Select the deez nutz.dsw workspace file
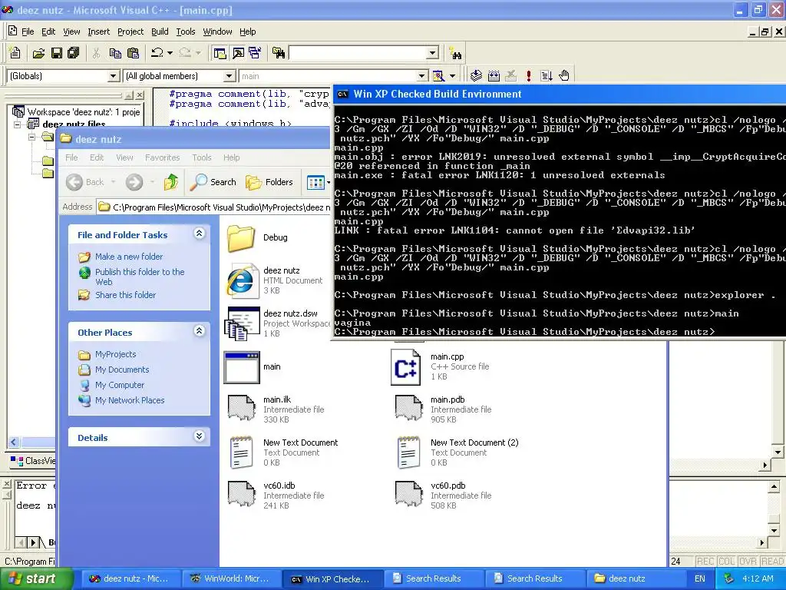 pyautogui.click(x=276, y=323)
